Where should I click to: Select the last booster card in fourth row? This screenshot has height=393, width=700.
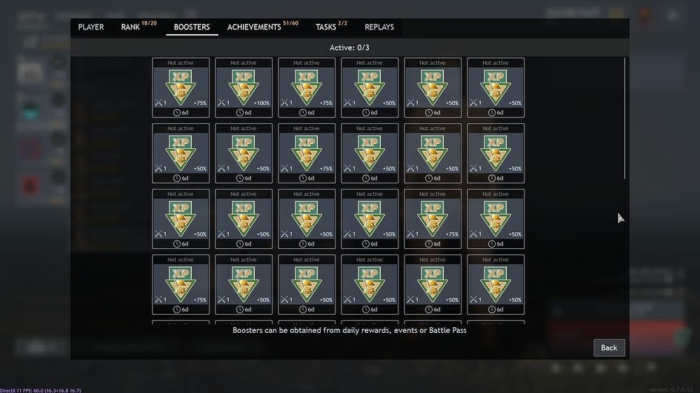[x=496, y=284]
